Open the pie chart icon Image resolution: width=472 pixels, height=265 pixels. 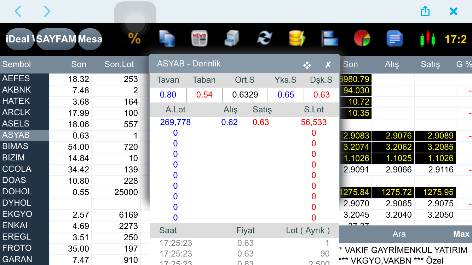pos(362,39)
